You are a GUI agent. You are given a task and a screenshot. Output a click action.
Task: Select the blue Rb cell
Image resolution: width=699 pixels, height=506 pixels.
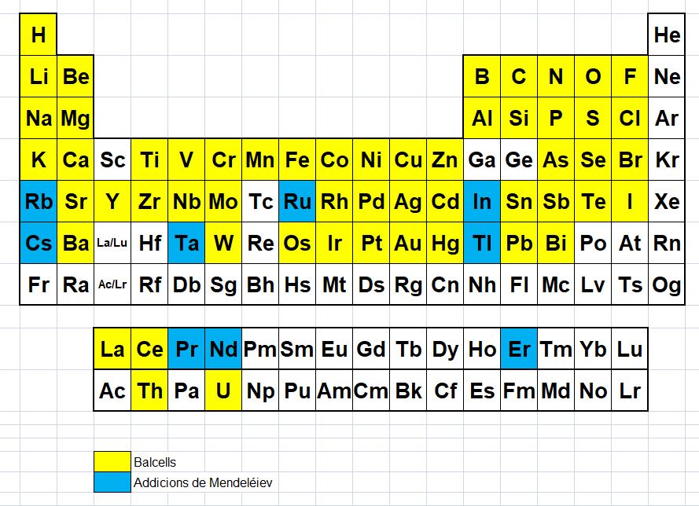click(x=39, y=202)
